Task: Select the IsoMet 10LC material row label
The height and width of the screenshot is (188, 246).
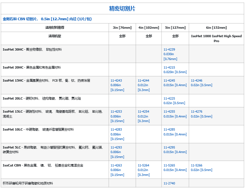Action: [x=38, y=129]
